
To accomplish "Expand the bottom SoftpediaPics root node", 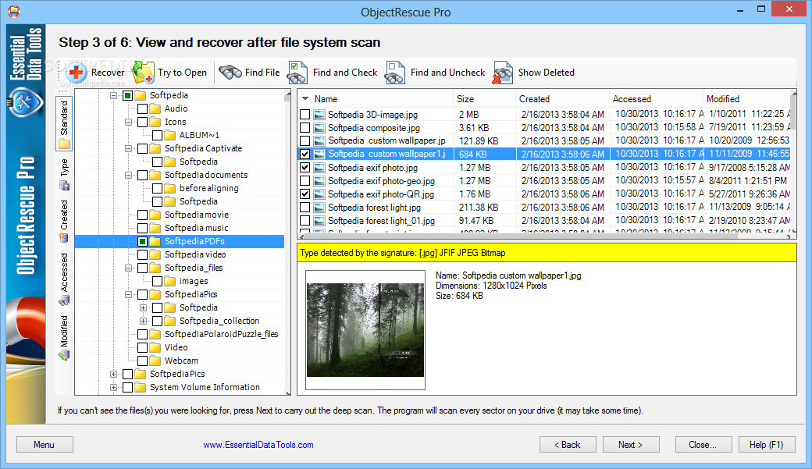I will (113, 374).
